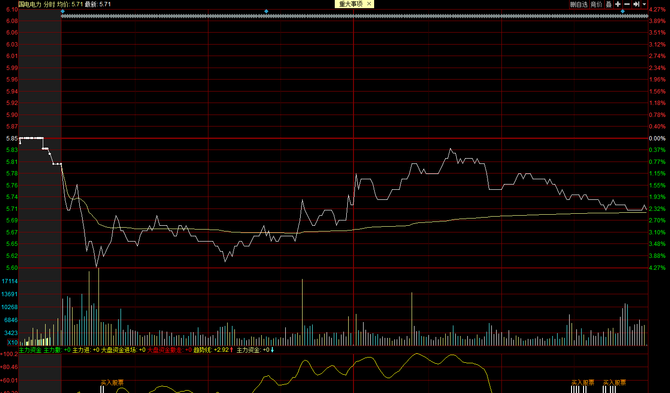The height and width of the screenshot is (393, 670).
Task: Click the first blue diamond event marker
Action: click(x=63, y=11)
